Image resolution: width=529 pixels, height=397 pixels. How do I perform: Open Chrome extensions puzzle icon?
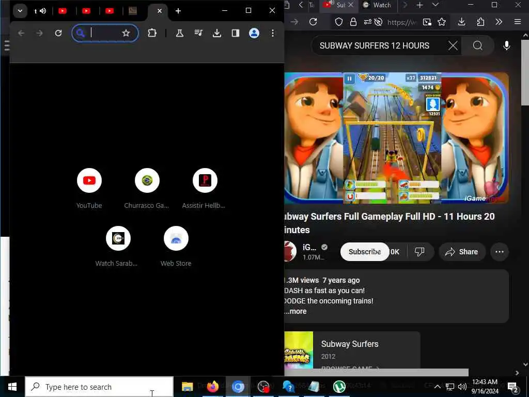pyautogui.click(x=152, y=33)
